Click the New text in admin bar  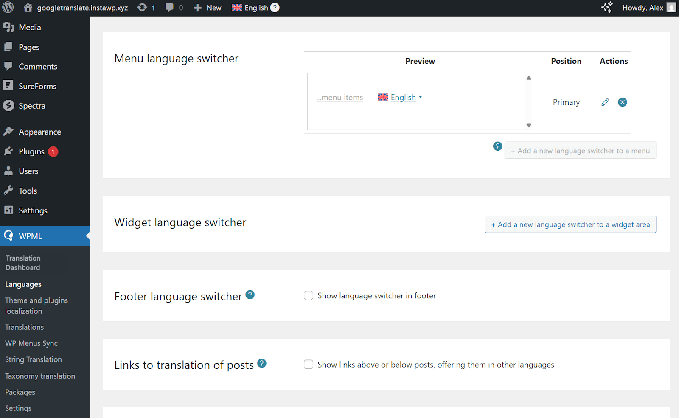click(x=214, y=8)
